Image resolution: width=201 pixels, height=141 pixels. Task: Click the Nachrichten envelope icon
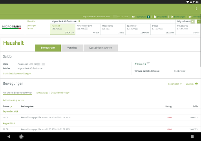tap(133, 17)
